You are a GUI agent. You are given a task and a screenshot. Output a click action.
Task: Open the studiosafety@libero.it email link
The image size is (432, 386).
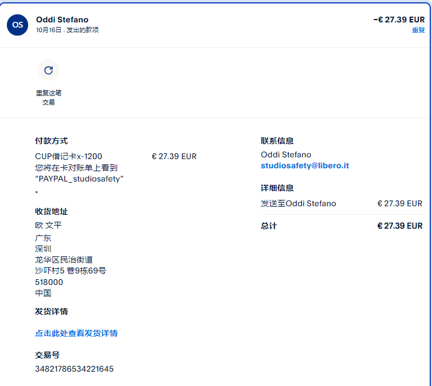(305, 165)
